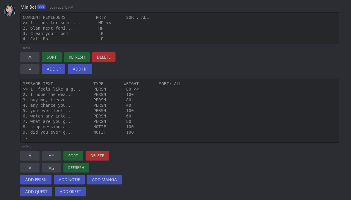Move messages selection up one
The width and height of the screenshot is (351, 200).
[30, 156]
